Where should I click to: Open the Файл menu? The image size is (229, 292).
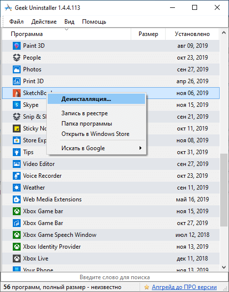click(x=16, y=22)
